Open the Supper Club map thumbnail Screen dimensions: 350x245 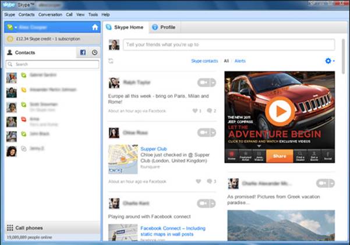click(123, 159)
